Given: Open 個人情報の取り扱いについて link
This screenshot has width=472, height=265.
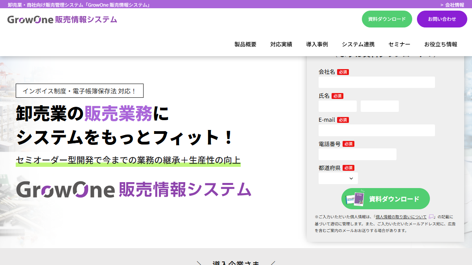Looking at the screenshot, I should tap(401, 217).
